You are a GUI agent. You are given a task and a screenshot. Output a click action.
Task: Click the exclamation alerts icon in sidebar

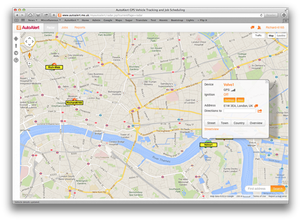[16, 46]
